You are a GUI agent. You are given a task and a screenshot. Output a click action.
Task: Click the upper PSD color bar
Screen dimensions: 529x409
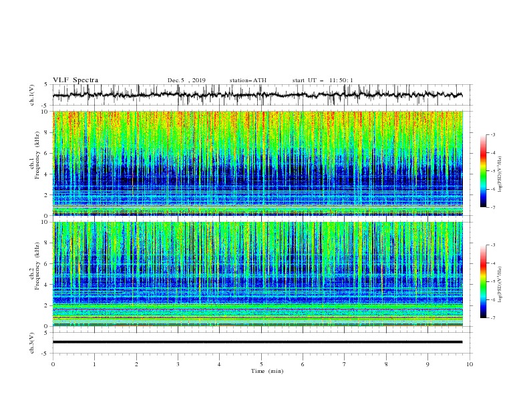click(x=483, y=171)
